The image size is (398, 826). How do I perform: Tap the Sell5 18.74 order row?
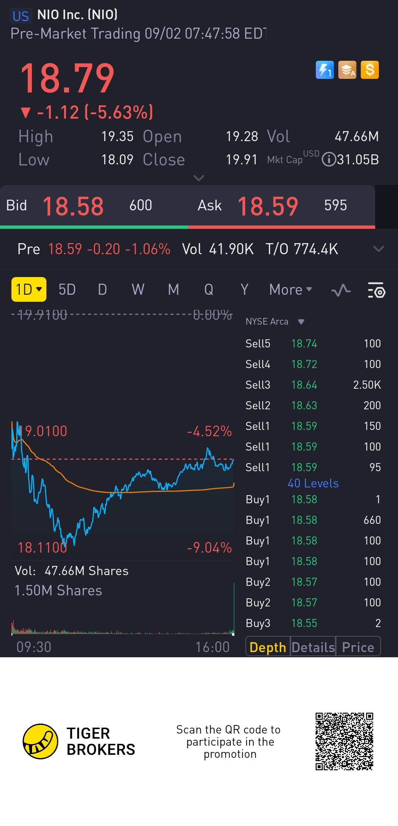click(x=313, y=343)
